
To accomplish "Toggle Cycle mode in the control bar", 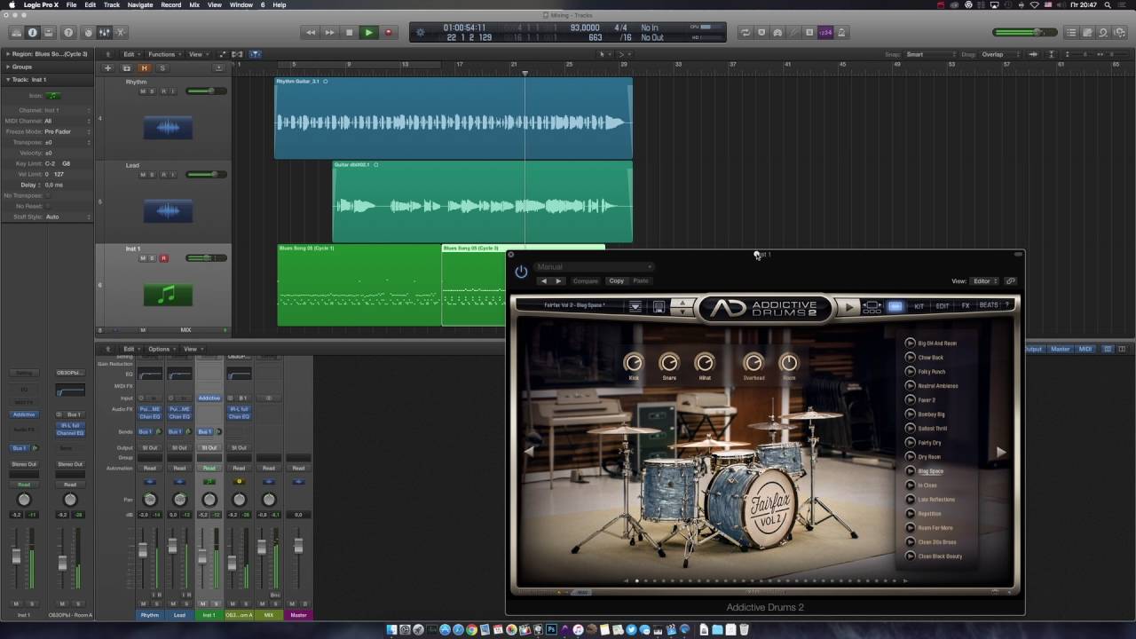I will 745,33.
